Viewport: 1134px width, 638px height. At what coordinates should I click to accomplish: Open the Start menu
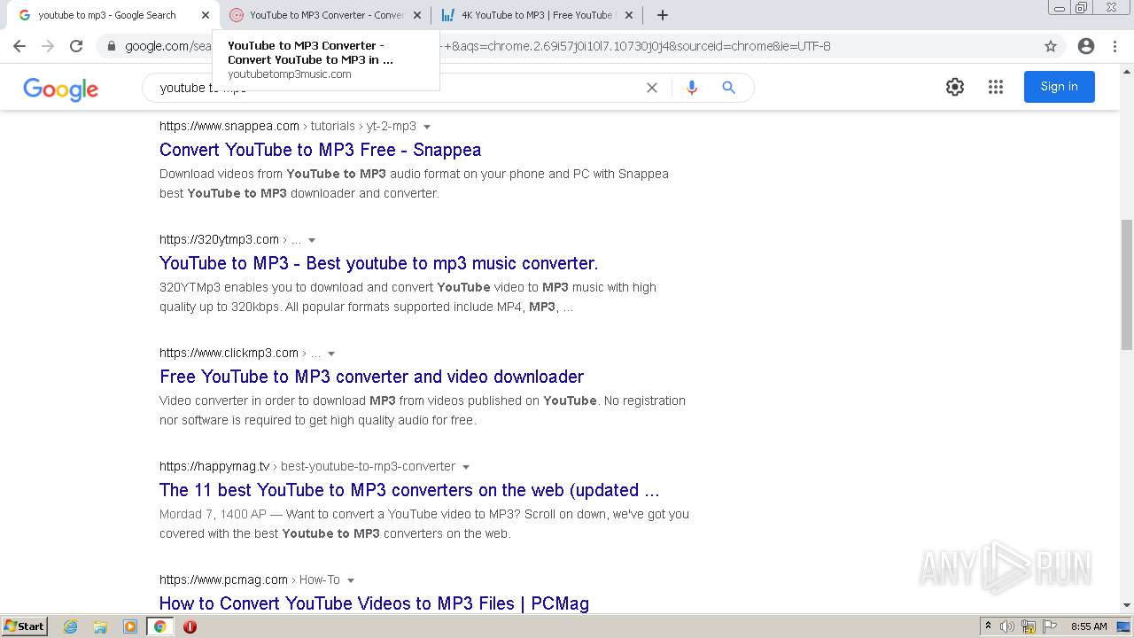[x=24, y=626]
